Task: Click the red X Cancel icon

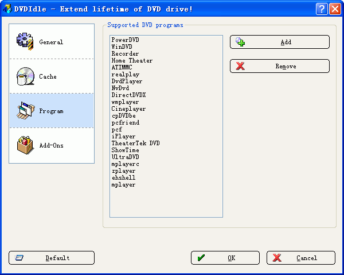Action: (277, 258)
